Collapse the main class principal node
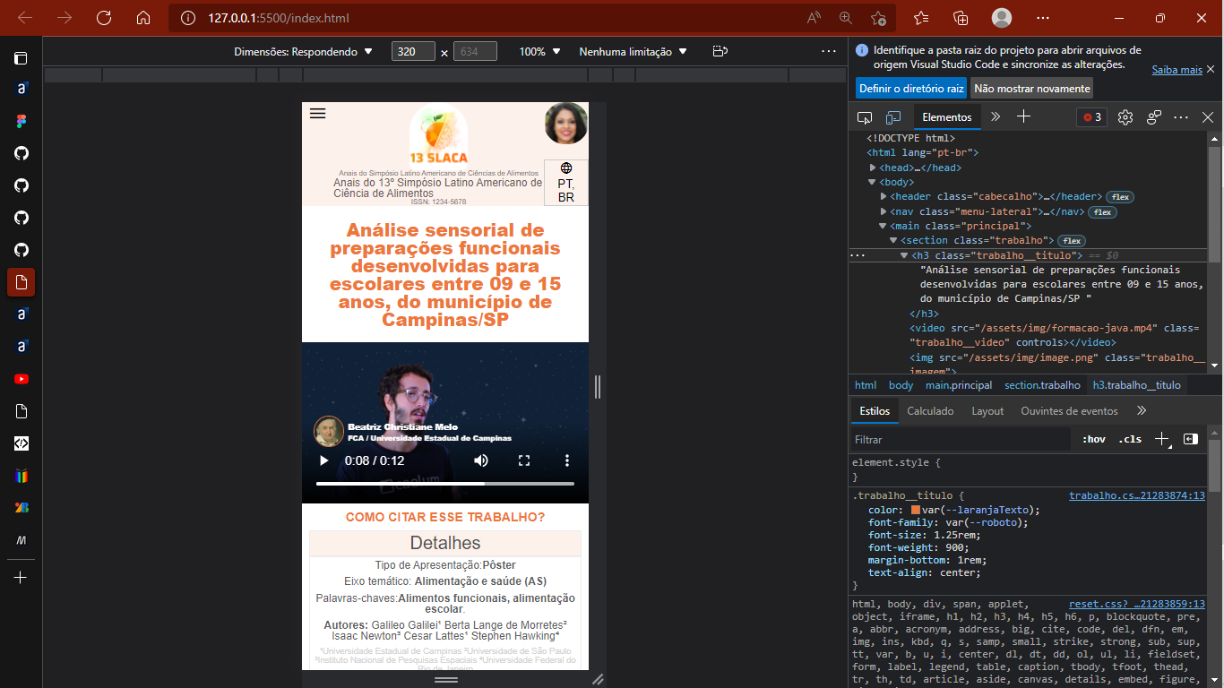The image size is (1224, 688). (884, 227)
